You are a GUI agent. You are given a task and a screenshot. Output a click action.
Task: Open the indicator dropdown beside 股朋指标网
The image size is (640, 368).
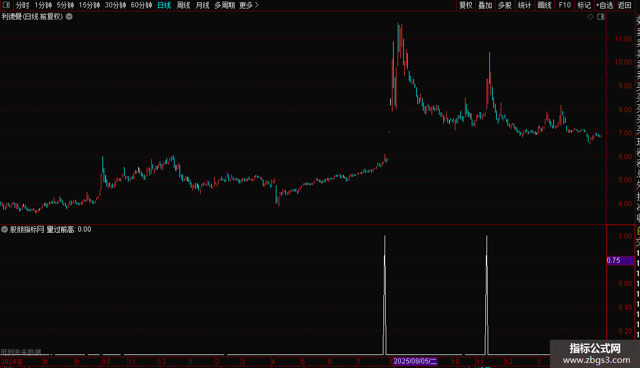tap(5, 229)
